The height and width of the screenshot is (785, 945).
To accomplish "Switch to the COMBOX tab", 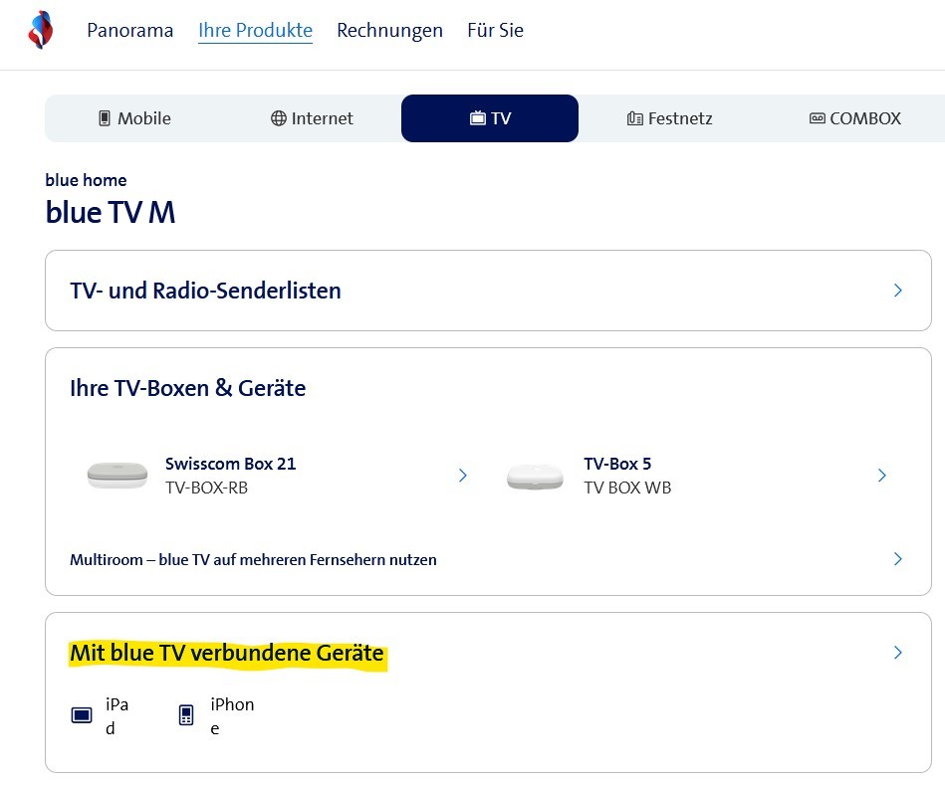I will [x=854, y=118].
